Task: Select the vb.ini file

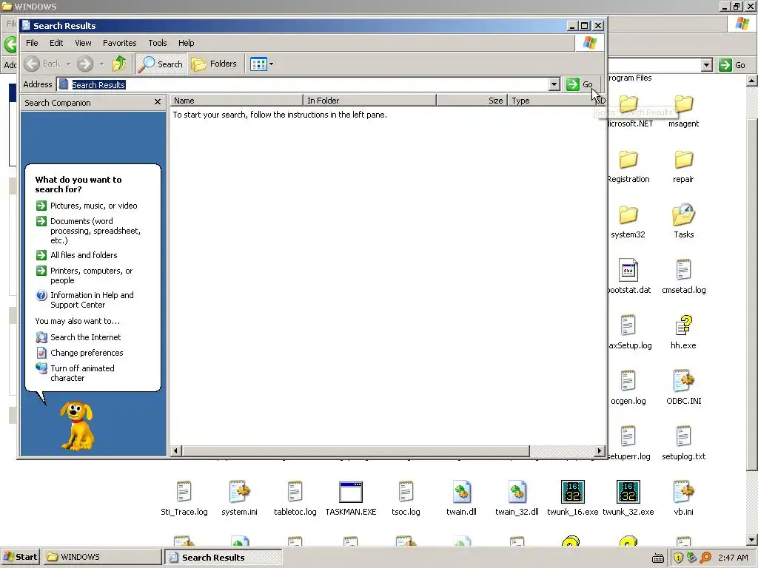Action: click(683, 499)
